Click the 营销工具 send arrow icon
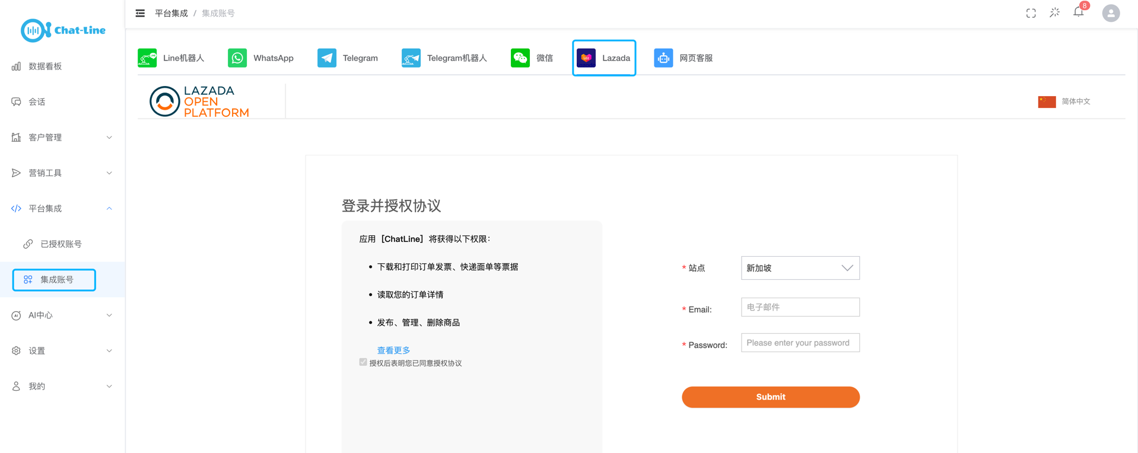Viewport: 1138px width, 453px height. (x=16, y=173)
